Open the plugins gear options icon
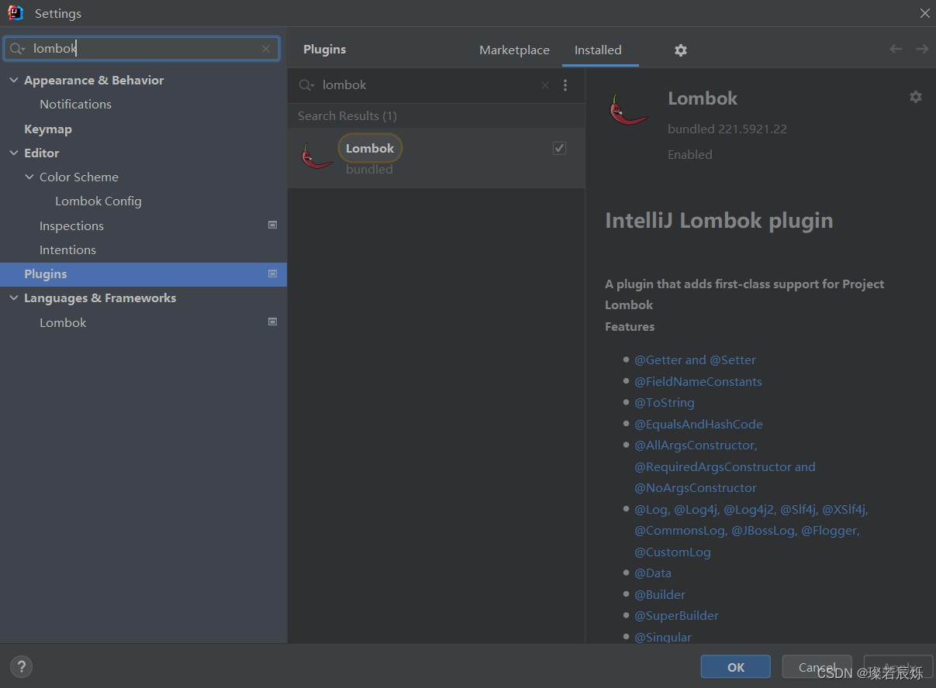936x688 pixels. [680, 50]
